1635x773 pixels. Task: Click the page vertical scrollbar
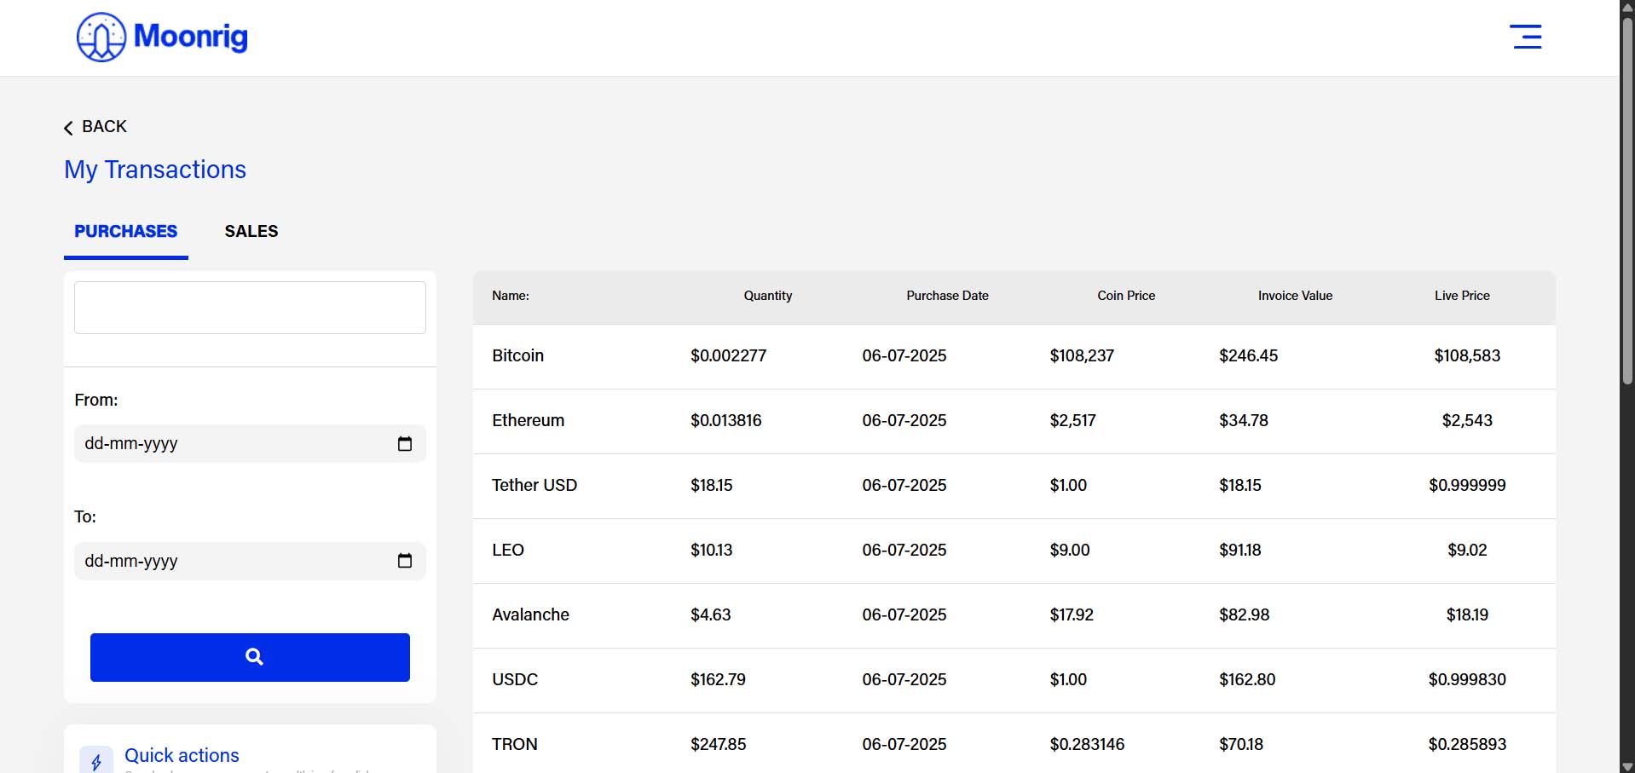point(1627,199)
